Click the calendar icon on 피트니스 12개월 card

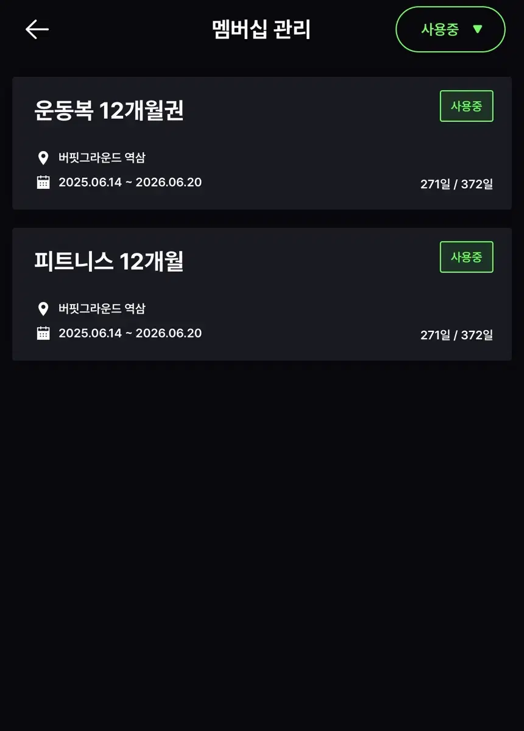coord(43,333)
